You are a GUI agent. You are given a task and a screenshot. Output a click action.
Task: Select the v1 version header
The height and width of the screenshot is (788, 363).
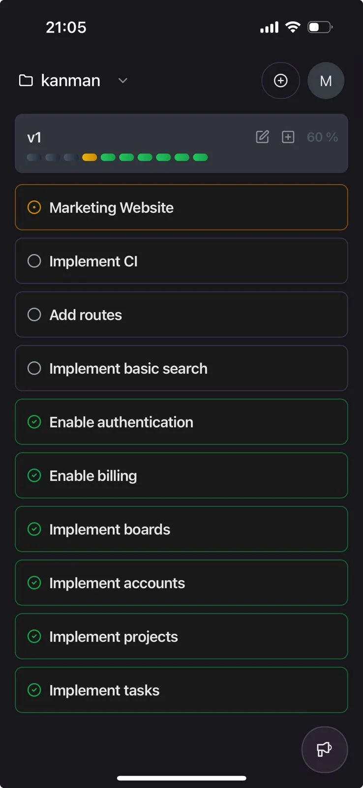[34, 137]
